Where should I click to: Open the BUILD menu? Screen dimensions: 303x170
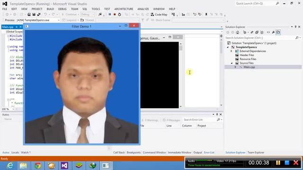pyautogui.click(x=50, y=9)
